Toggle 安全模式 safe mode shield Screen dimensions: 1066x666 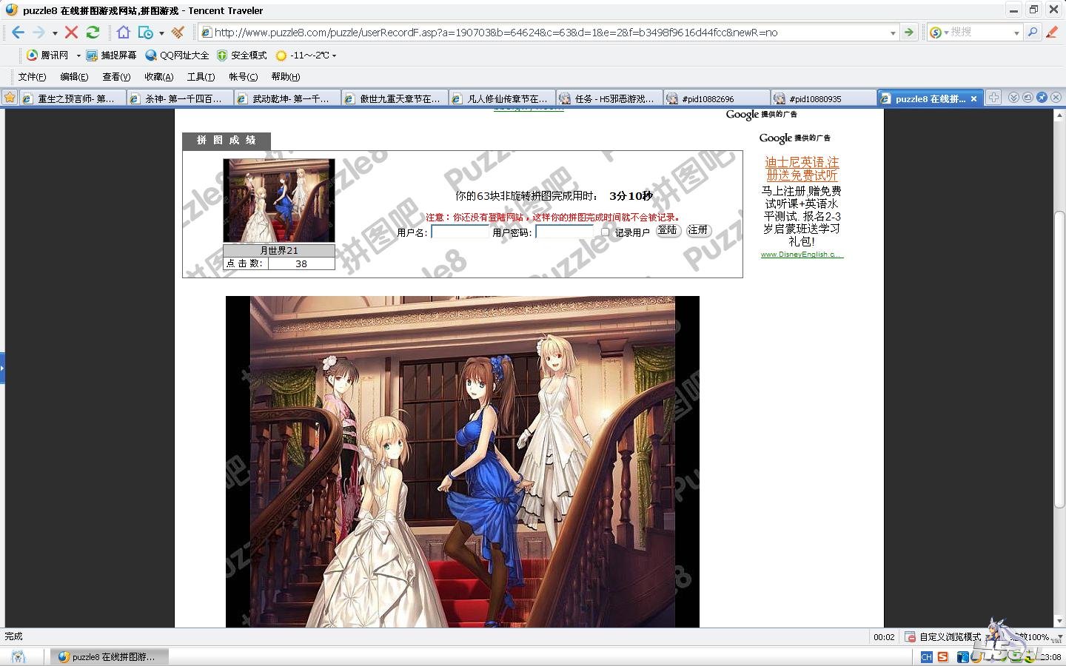[x=241, y=55]
